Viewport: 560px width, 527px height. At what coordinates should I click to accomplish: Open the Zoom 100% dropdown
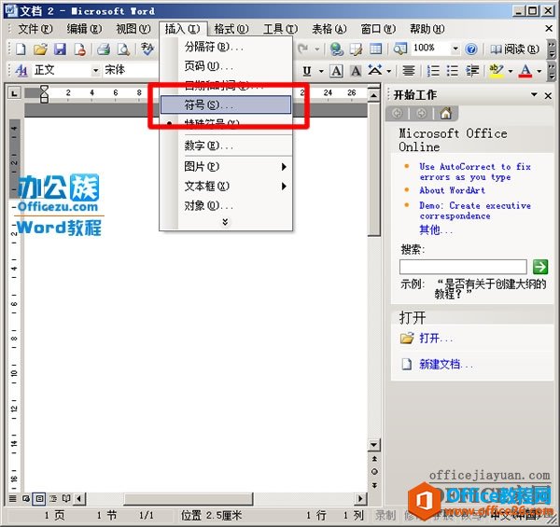point(455,49)
